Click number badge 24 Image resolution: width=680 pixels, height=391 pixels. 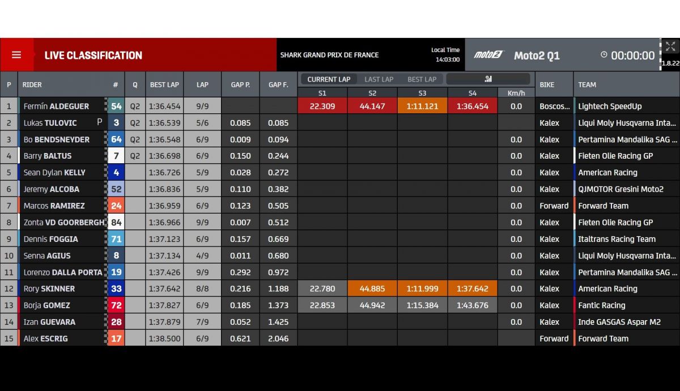tap(116, 206)
